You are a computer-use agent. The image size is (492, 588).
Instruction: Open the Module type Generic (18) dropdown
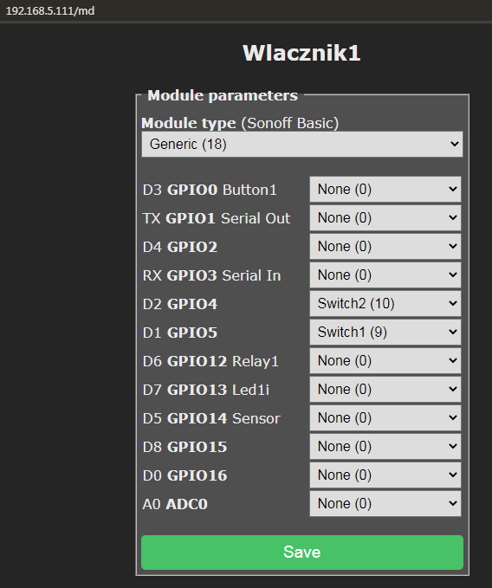click(x=302, y=144)
